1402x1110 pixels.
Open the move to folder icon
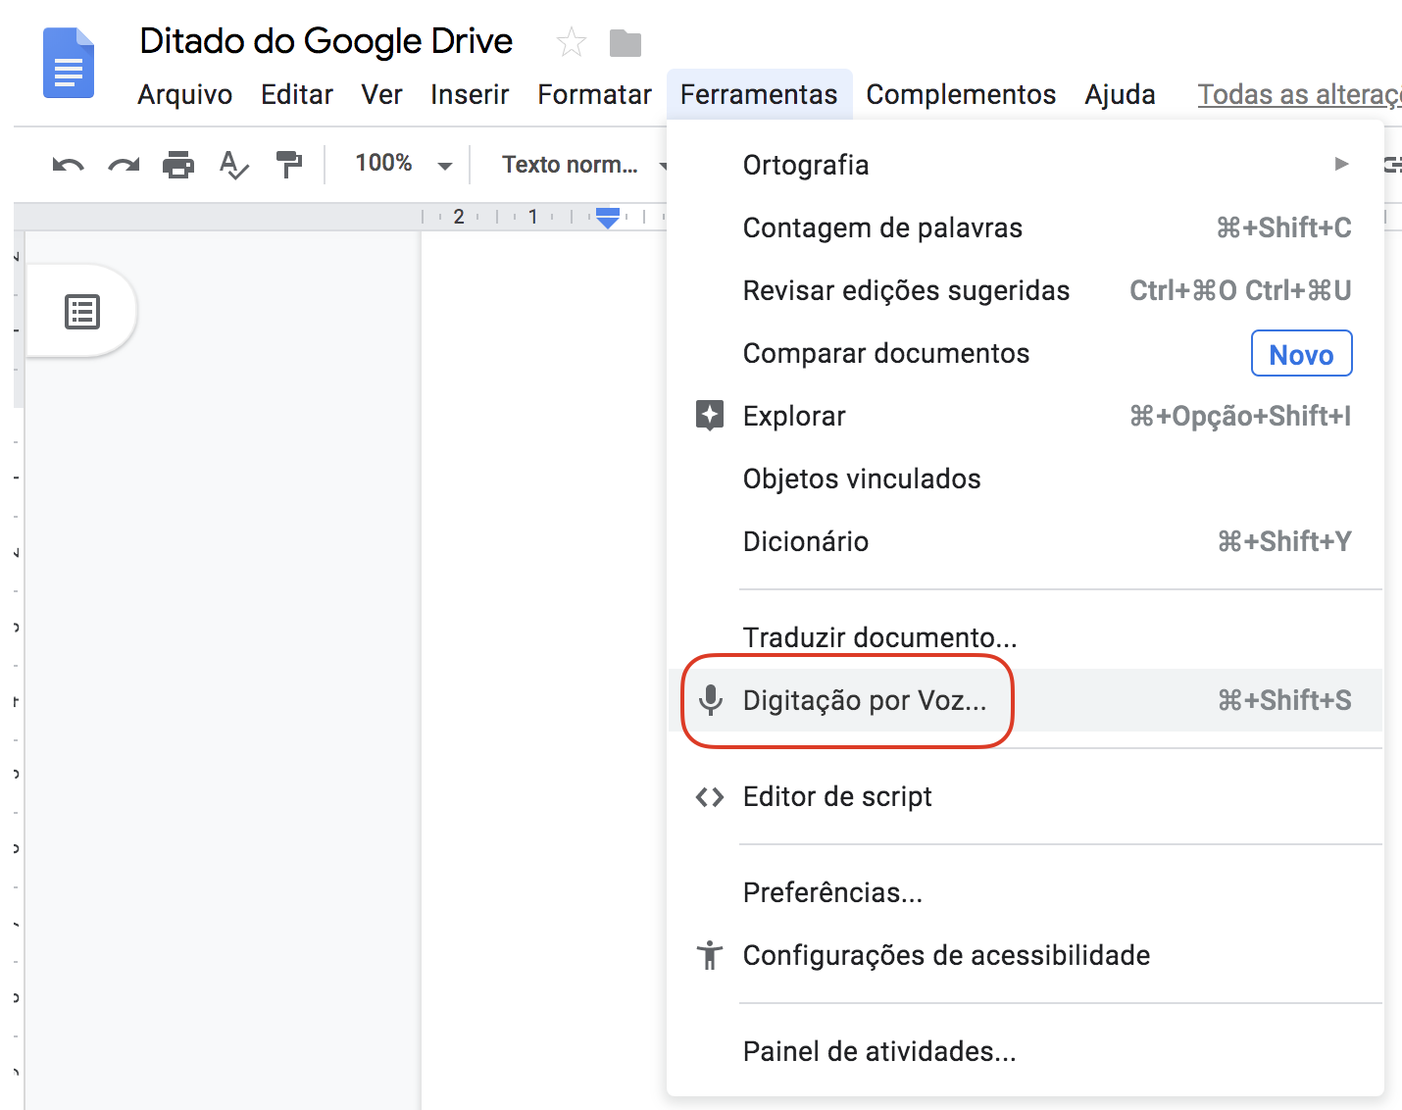click(x=625, y=43)
